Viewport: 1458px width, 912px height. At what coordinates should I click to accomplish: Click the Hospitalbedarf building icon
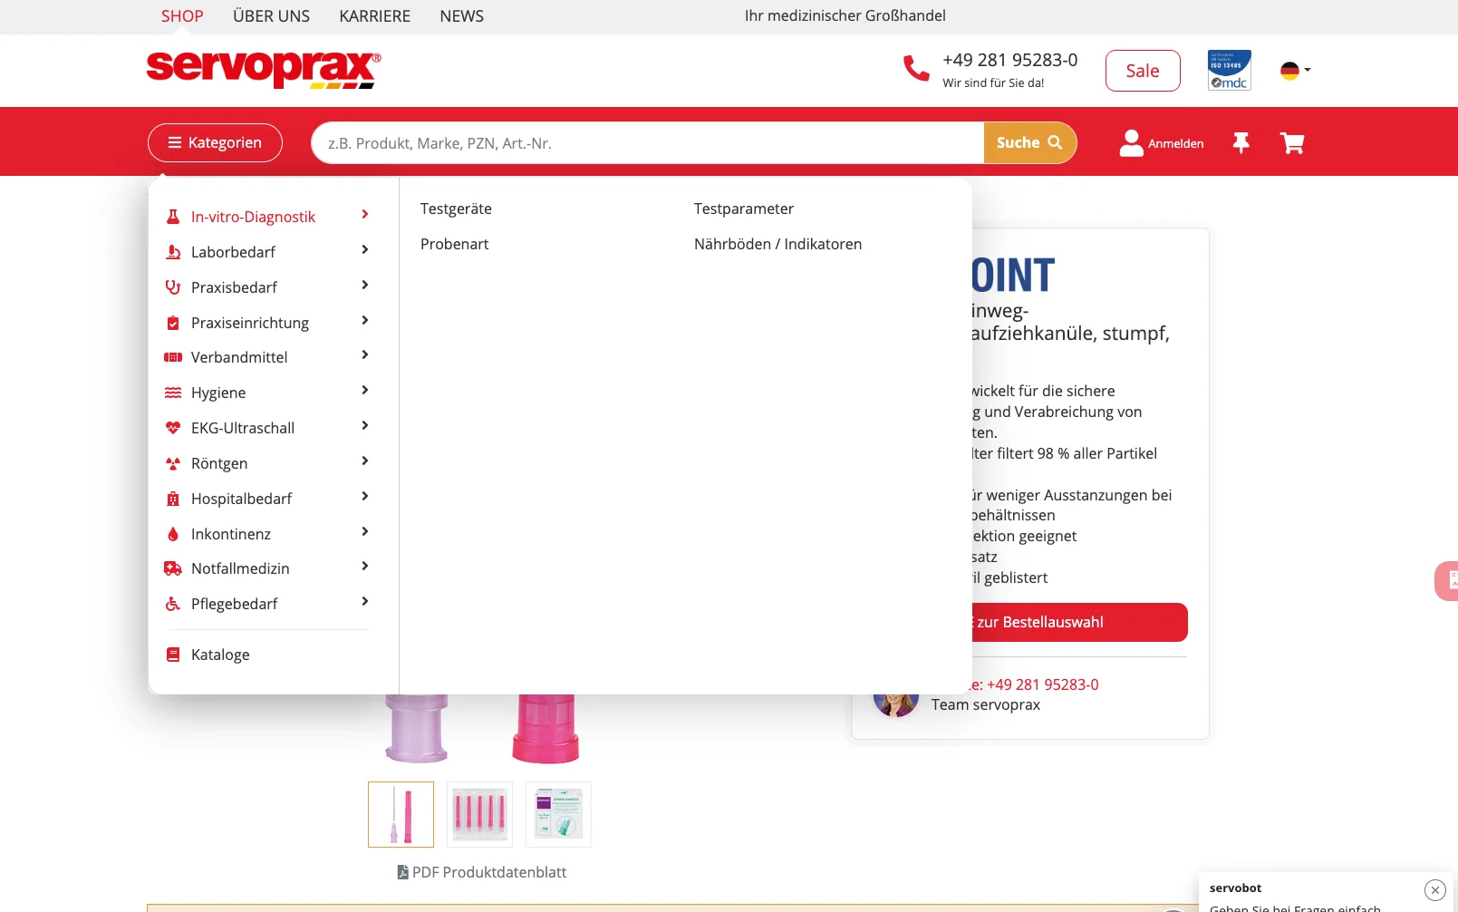173,499
